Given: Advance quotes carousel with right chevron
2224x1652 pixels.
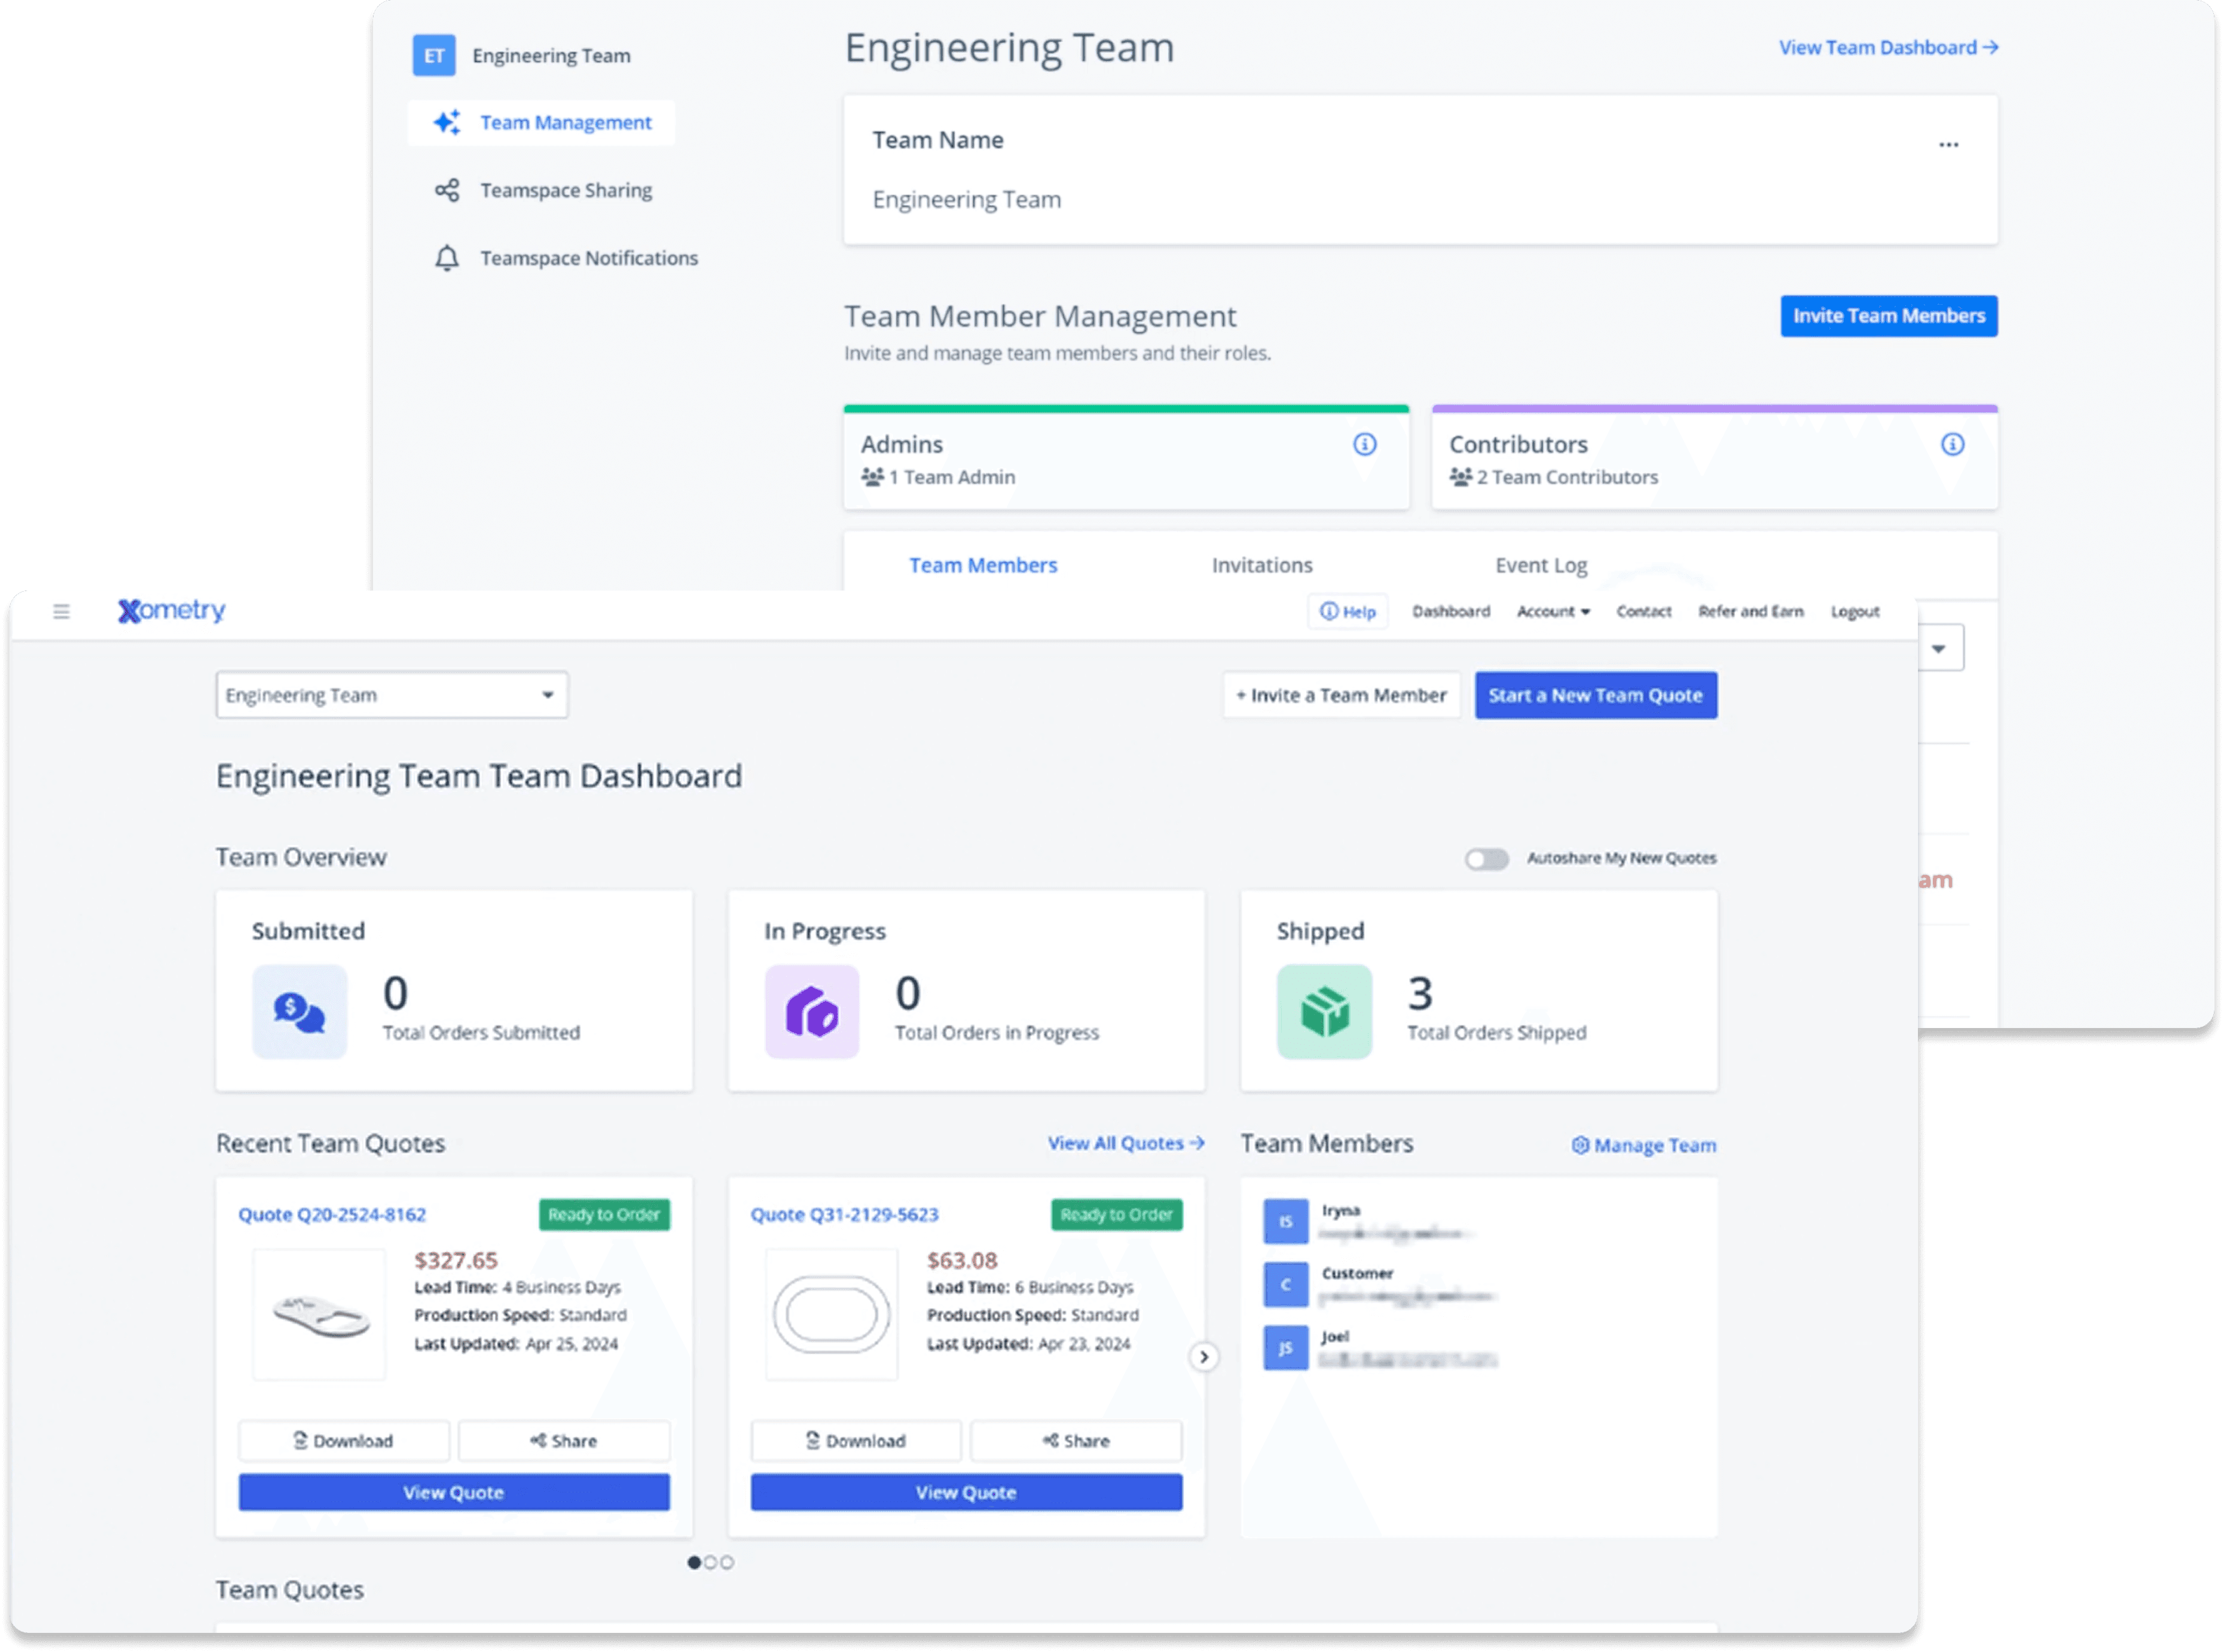Looking at the screenshot, I should [x=1204, y=1356].
